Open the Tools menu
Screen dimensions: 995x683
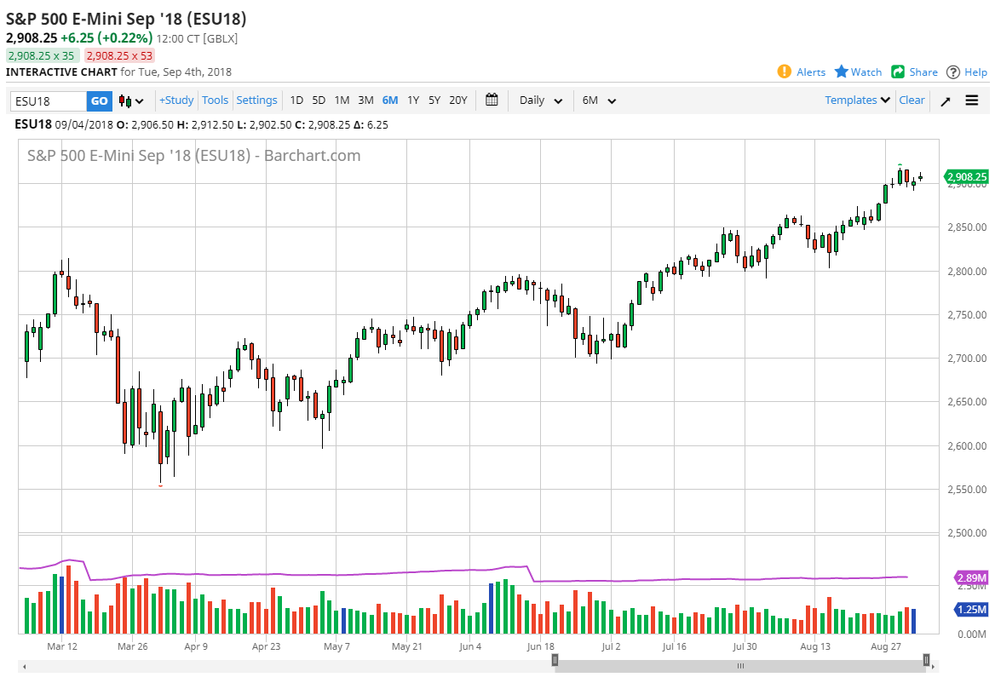click(x=216, y=100)
